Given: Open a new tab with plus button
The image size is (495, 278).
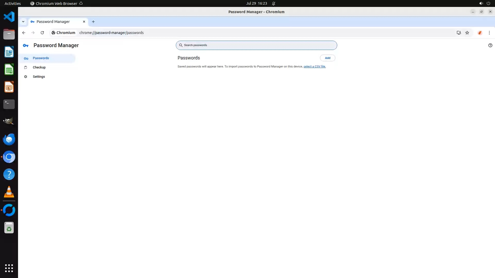Looking at the screenshot, I should (x=93, y=22).
